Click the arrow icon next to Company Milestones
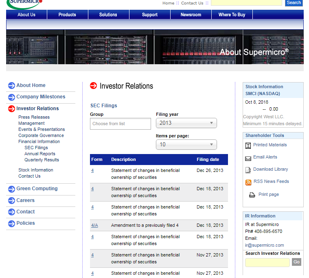This screenshot has width=309, height=278. coord(11,97)
